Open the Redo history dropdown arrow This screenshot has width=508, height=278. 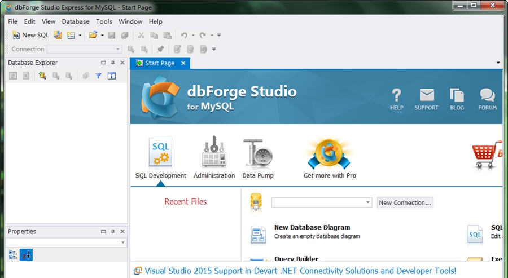[212, 35]
